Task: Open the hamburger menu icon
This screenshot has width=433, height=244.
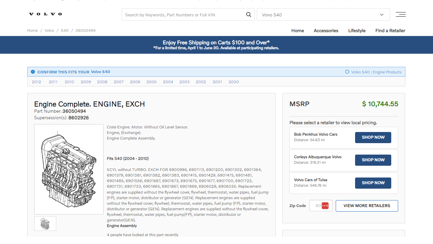Action: tap(400, 14)
